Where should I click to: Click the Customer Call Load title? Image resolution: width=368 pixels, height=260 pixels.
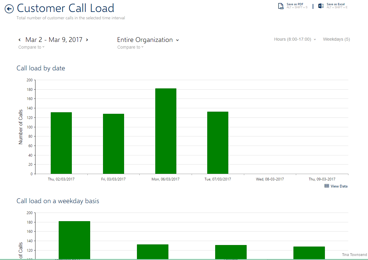coord(65,8)
